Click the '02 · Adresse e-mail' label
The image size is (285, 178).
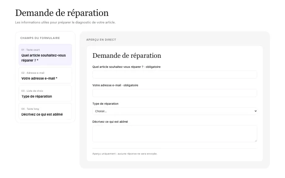tap(33, 73)
